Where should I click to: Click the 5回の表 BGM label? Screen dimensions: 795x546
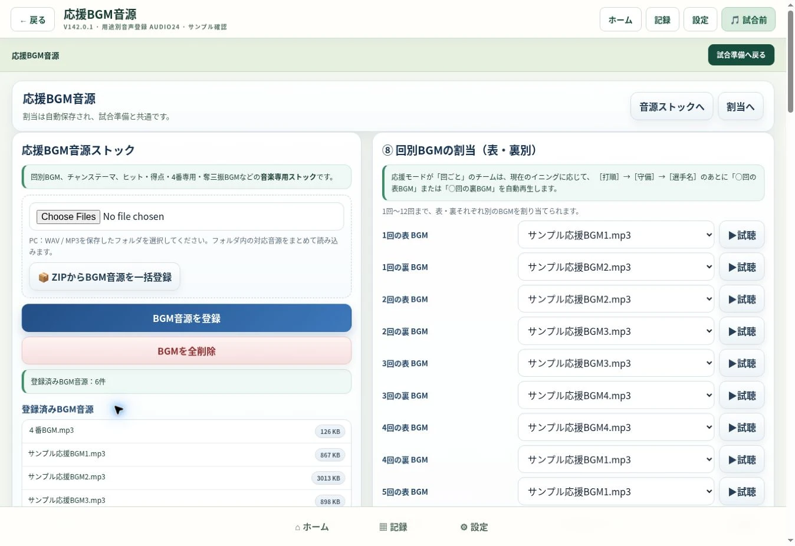coord(405,492)
